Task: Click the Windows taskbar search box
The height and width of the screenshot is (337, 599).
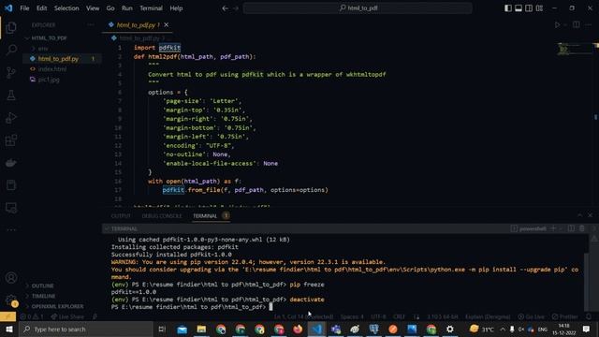Action: (x=85, y=329)
